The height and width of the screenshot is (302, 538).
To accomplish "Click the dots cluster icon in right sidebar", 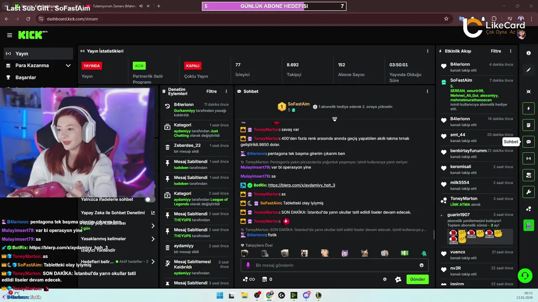I will 528,209.
